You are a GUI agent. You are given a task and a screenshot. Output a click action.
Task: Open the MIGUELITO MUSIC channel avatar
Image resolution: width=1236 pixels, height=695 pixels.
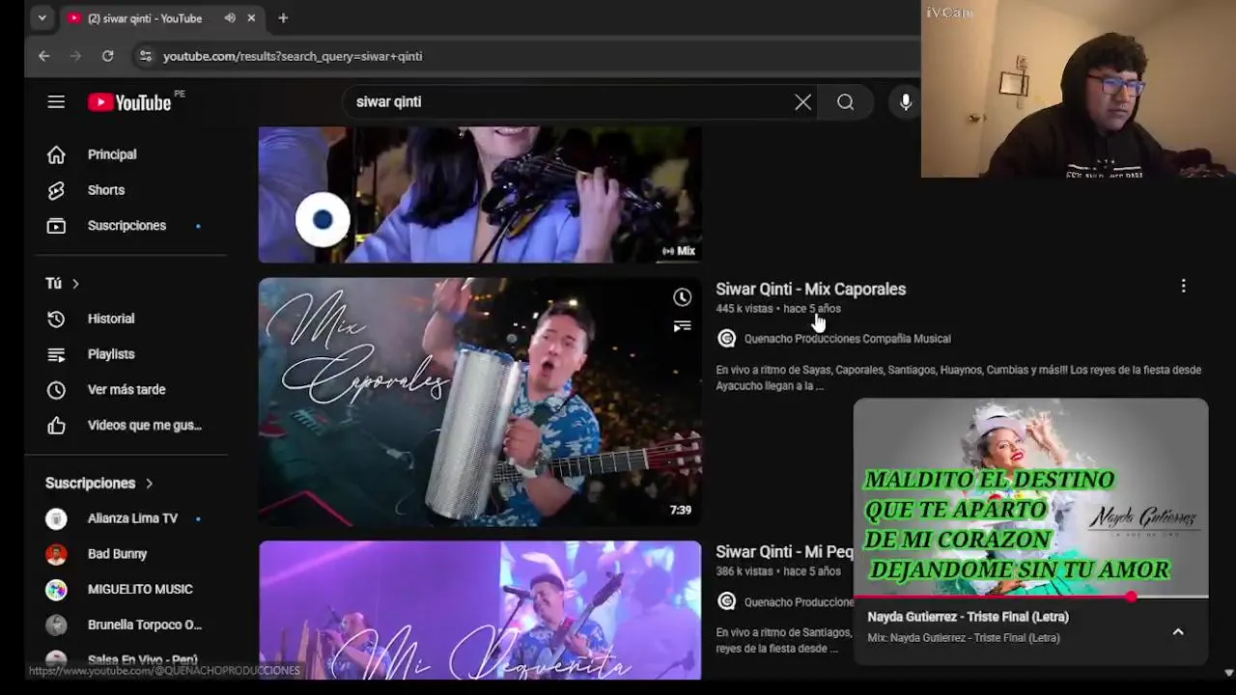56,590
